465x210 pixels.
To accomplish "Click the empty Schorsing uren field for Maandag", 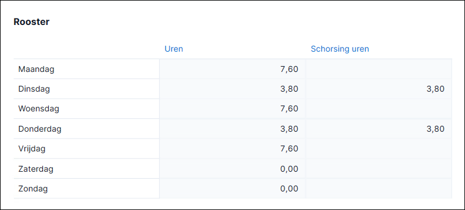I will 379,69.
